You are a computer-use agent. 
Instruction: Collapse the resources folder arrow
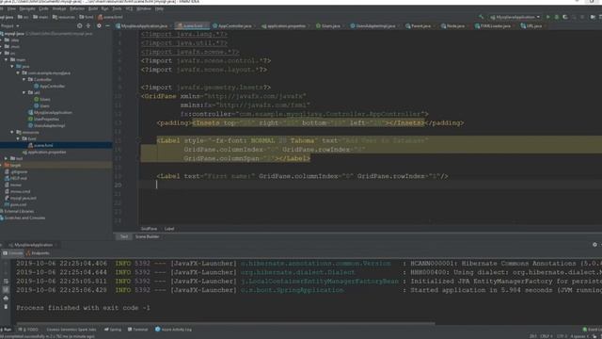click(x=12, y=132)
